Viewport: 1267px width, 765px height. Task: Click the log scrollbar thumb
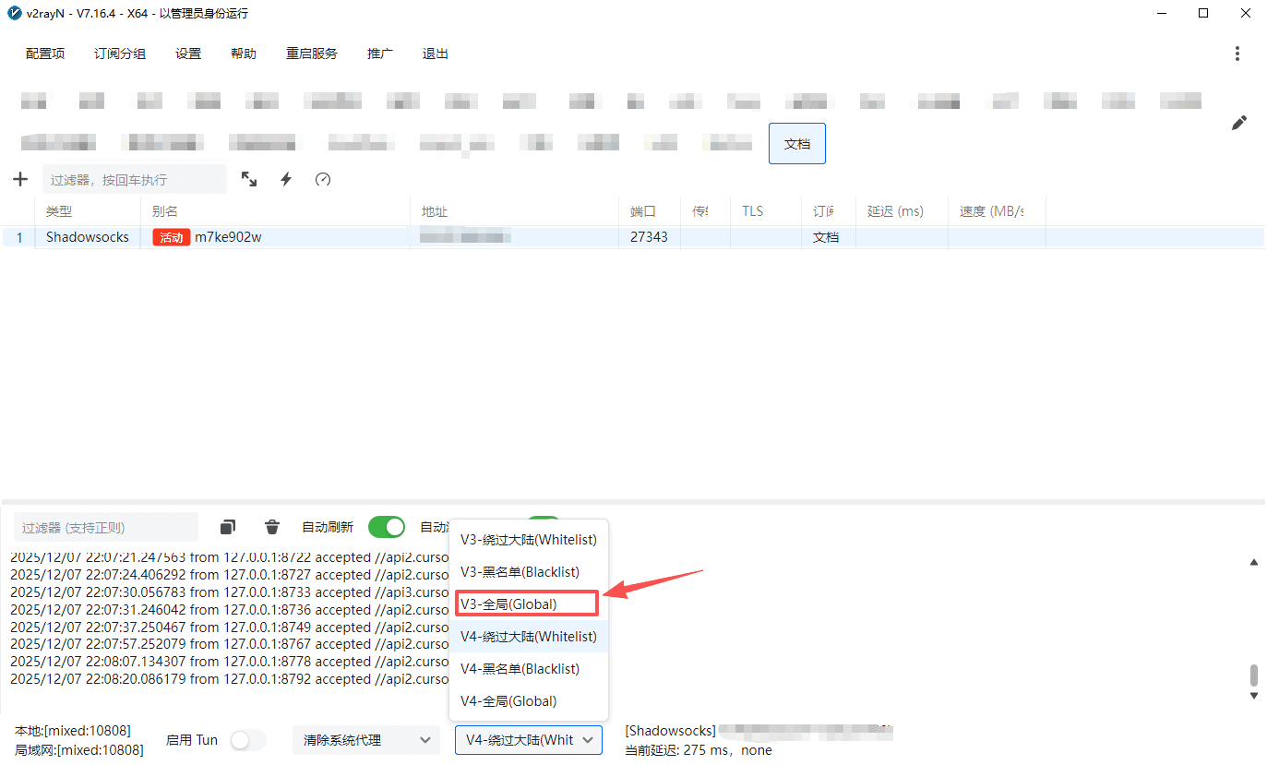(1253, 675)
